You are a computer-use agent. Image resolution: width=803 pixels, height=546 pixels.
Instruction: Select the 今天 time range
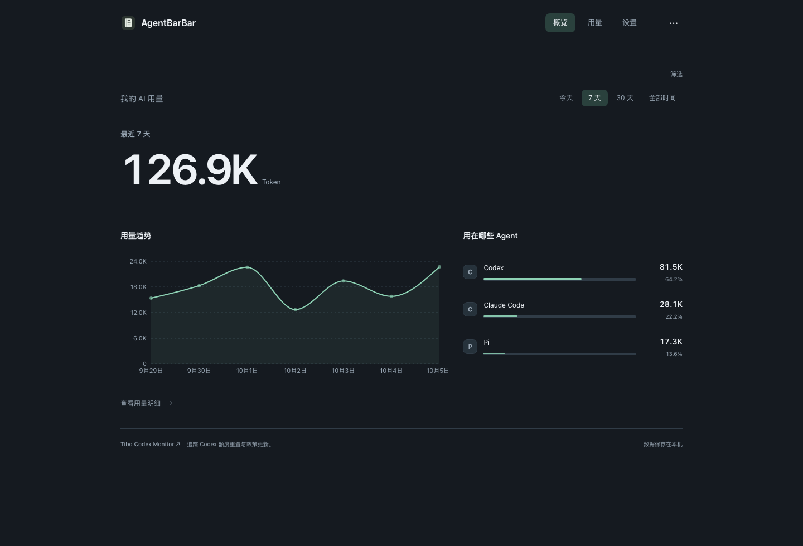(x=566, y=98)
